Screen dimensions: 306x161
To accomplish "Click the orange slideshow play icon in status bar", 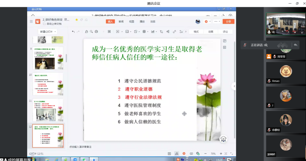I will [184, 154].
